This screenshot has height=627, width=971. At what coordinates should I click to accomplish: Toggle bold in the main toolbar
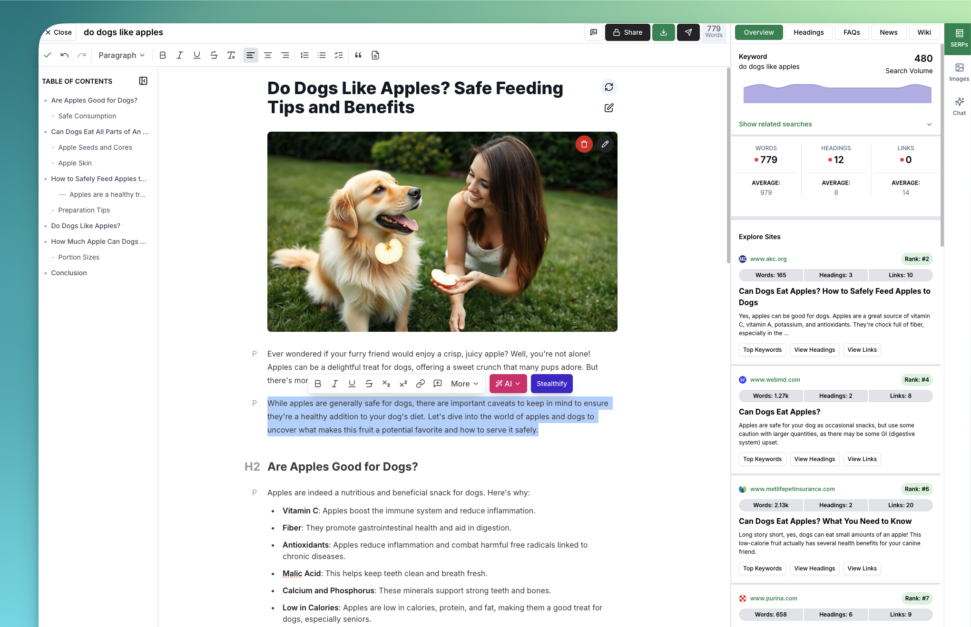click(163, 55)
